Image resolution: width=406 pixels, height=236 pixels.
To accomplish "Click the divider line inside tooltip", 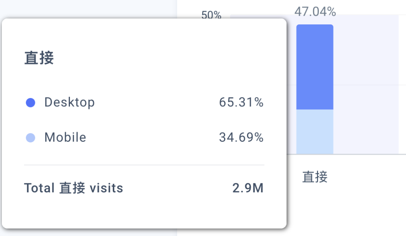I will click(144, 165).
